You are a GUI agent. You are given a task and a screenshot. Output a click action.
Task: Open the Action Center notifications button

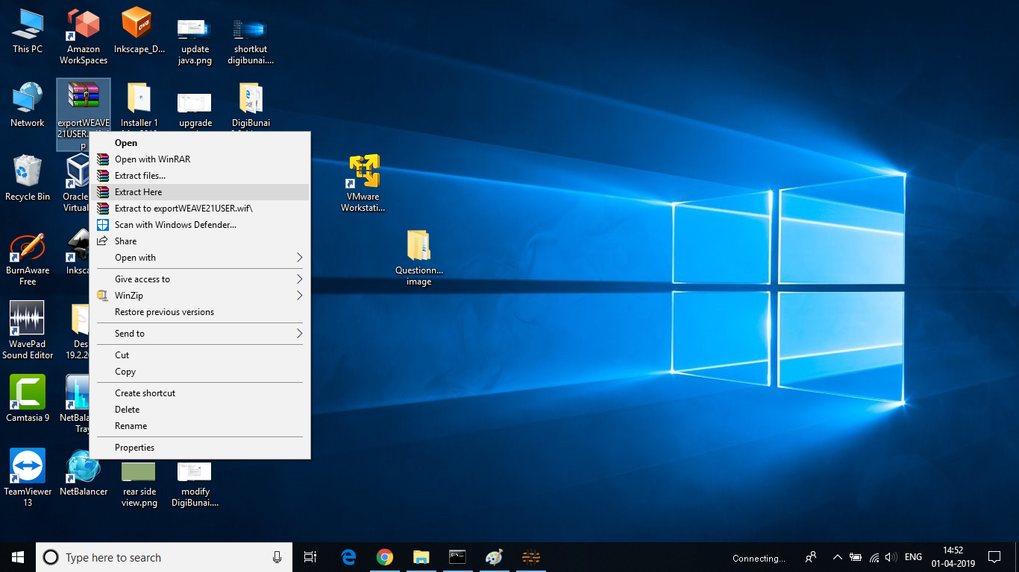994,557
